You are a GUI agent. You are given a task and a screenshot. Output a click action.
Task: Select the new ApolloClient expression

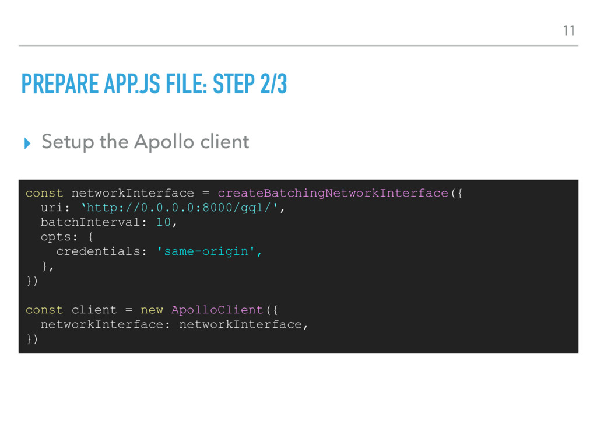click(x=201, y=310)
